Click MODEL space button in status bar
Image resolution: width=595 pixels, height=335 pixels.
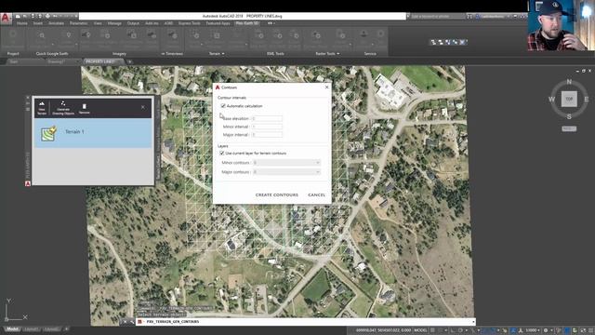click(420, 330)
